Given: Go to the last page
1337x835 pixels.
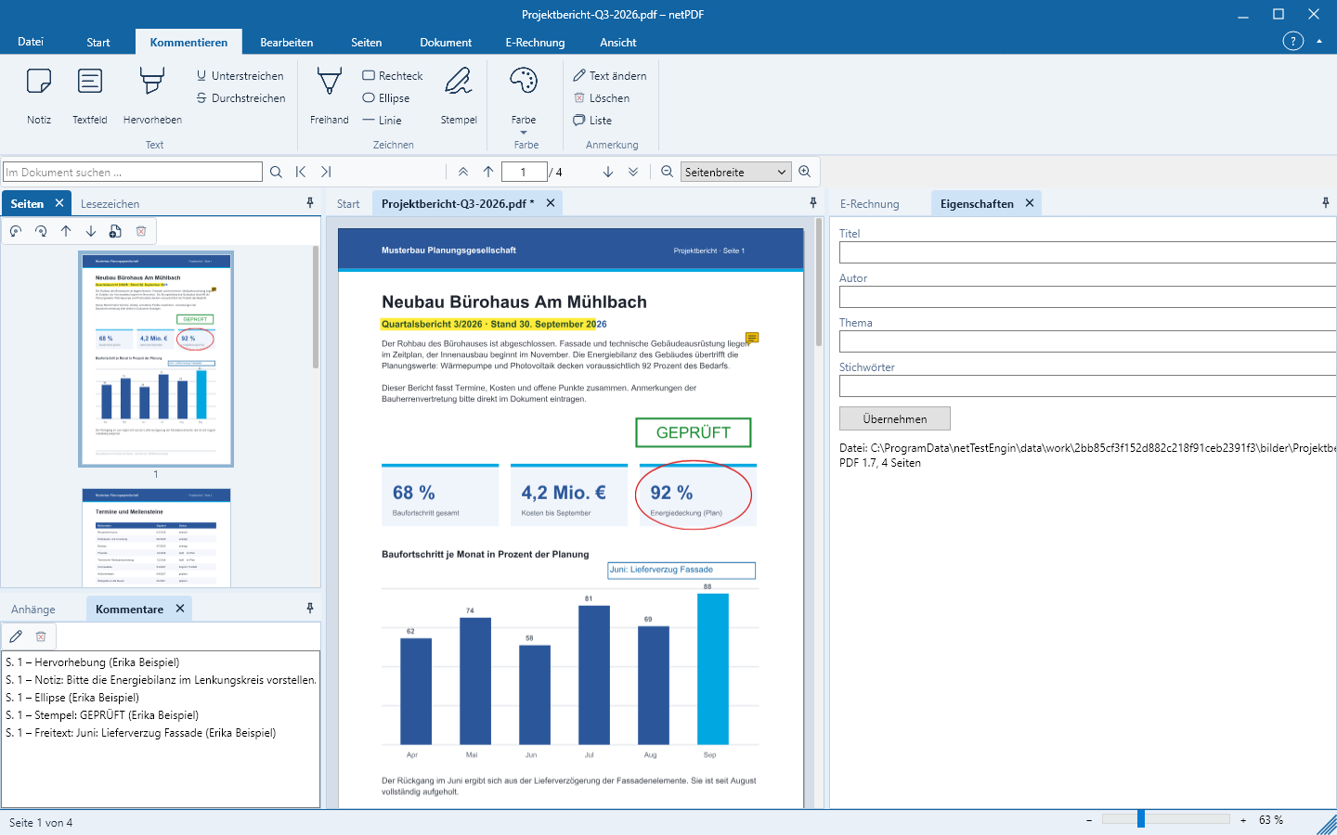Looking at the screenshot, I should point(633,172).
